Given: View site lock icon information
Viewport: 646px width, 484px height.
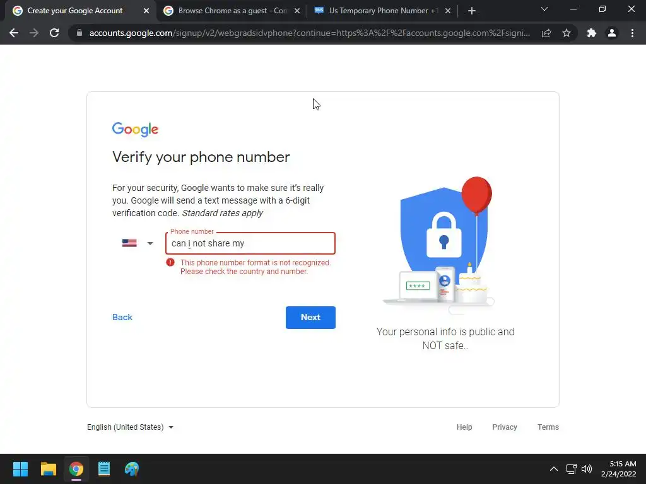Looking at the screenshot, I should pos(79,33).
